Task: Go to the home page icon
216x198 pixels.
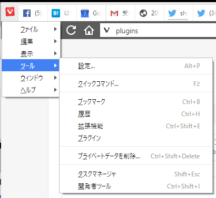Action: point(89,30)
